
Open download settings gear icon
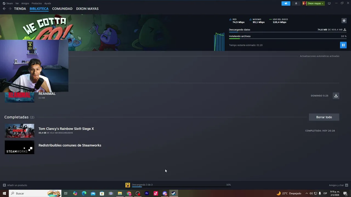[344, 21]
